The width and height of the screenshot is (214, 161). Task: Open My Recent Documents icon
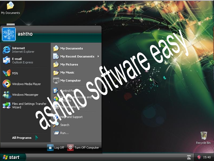coord(56,56)
